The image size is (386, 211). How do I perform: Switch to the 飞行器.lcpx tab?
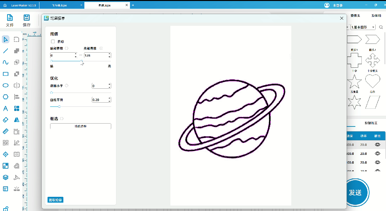tap(61, 5)
